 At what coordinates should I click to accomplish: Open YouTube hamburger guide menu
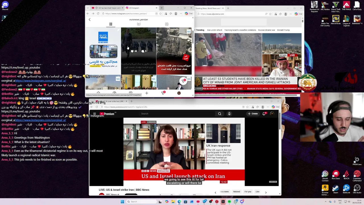coord(94,114)
